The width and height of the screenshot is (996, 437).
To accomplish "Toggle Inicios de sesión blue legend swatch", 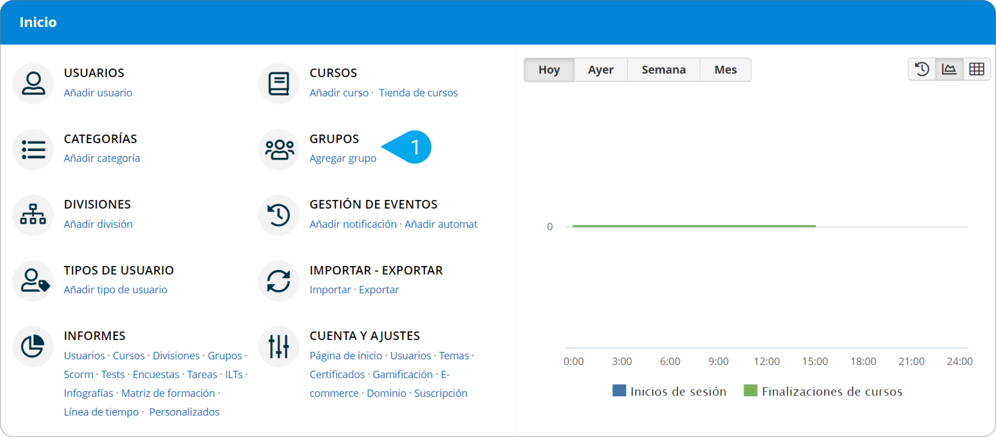I will (619, 391).
